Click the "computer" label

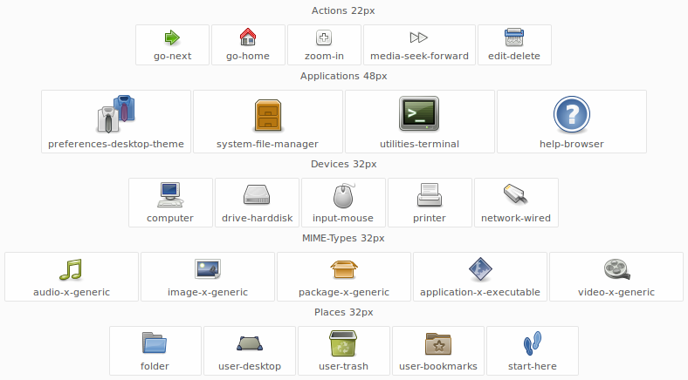point(170,218)
